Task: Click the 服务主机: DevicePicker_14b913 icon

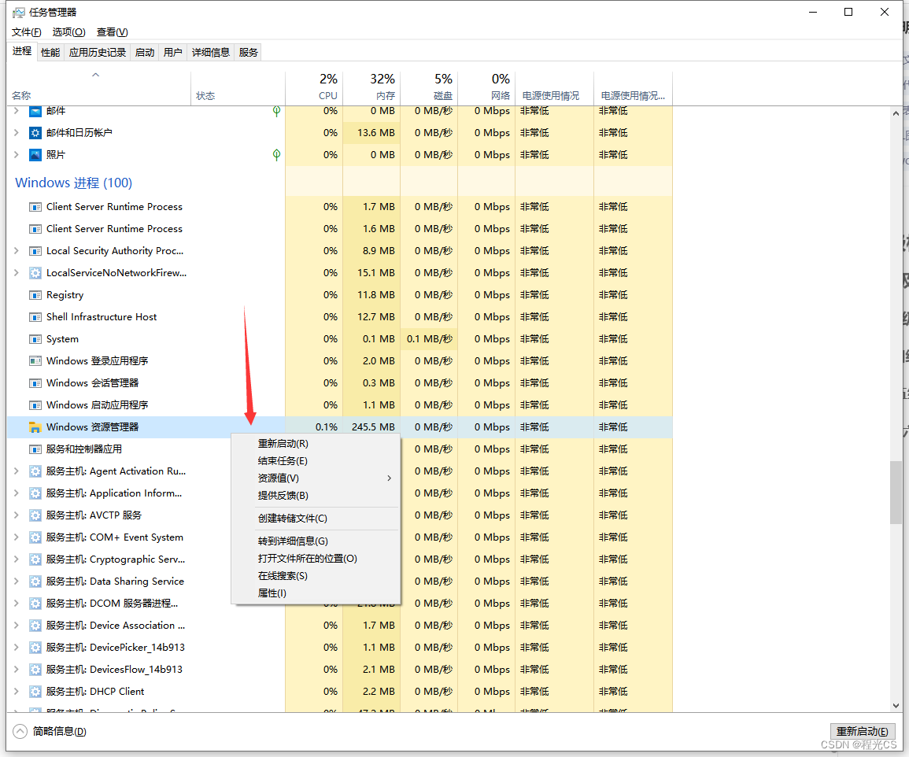Action: pos(35,648)
